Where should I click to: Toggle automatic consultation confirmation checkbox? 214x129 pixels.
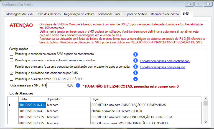pyautogui.click(x=12, y=60)
